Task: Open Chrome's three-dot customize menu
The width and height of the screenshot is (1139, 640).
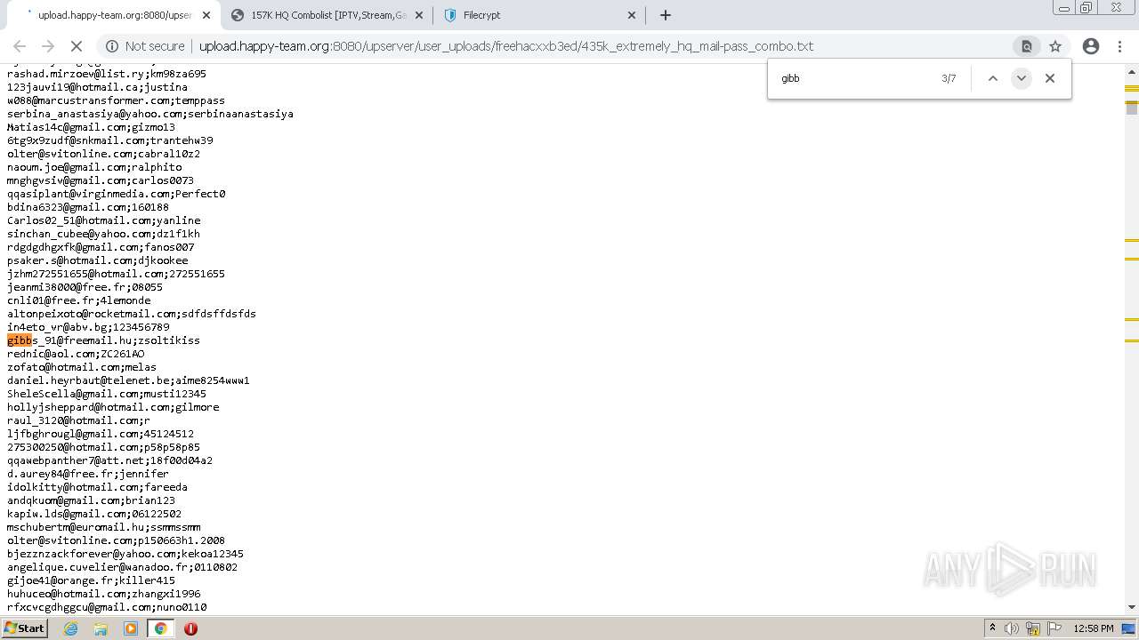Action: [x=1119, y=46]
